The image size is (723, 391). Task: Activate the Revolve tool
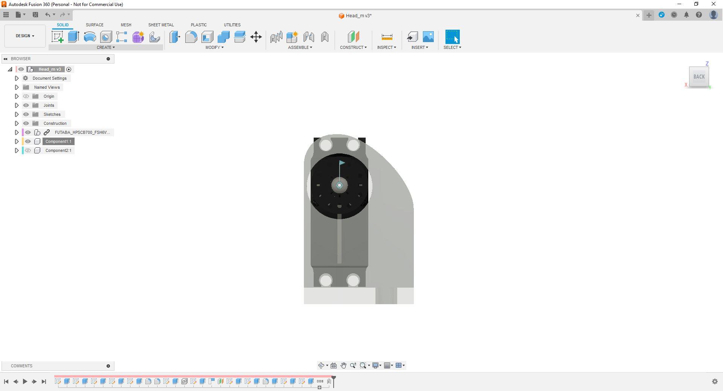click(90, 37)
